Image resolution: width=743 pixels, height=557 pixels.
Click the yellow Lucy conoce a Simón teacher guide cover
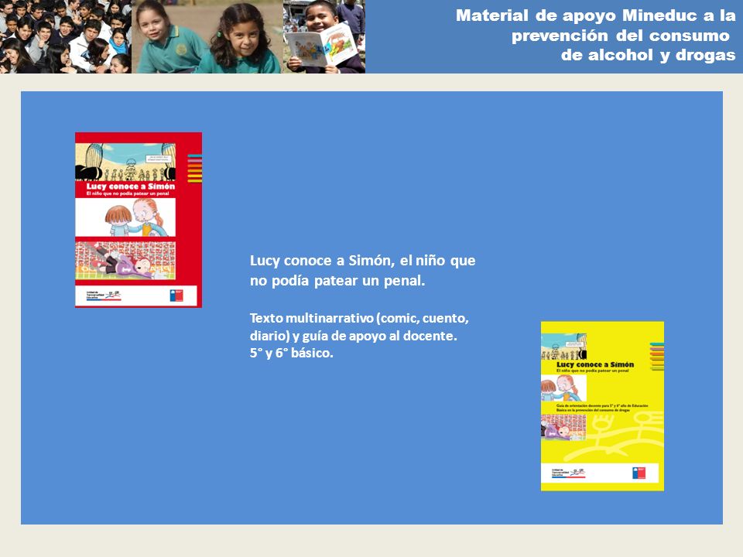602,406
